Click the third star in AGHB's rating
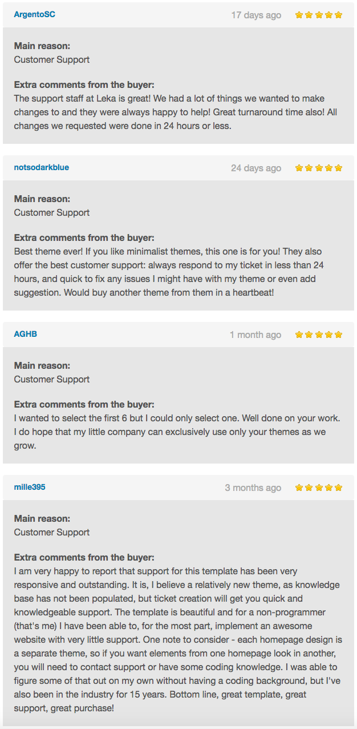357x729 pixels. (319, 335)
